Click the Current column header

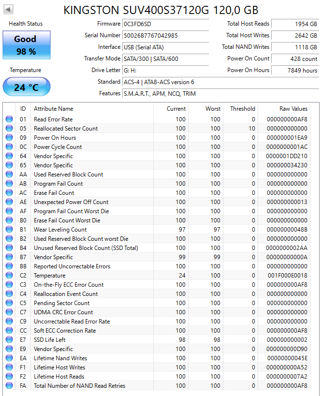pos(171,109)
